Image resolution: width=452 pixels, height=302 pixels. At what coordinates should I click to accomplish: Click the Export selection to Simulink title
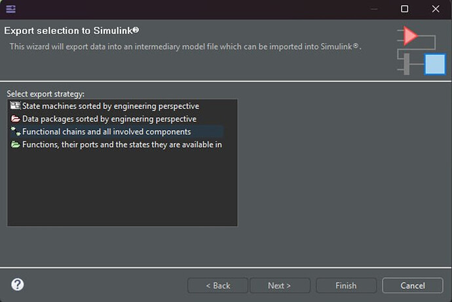[x=71, y=31]
